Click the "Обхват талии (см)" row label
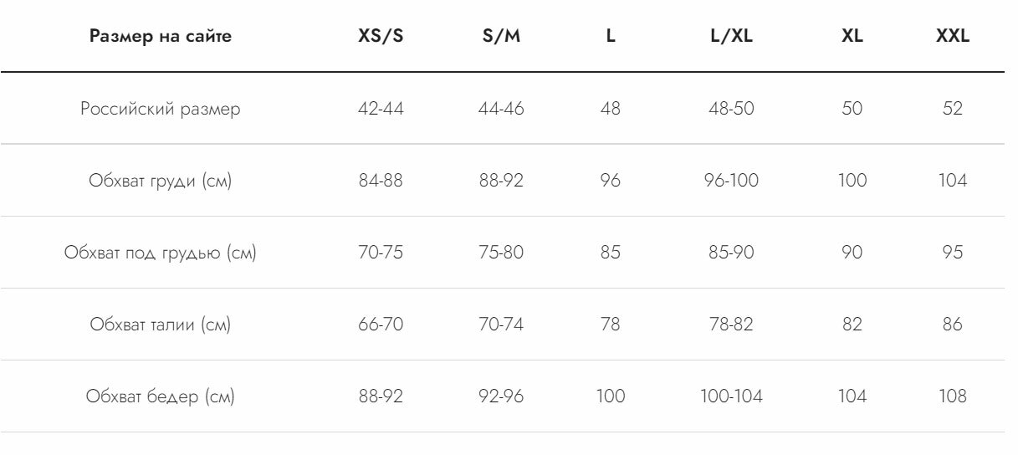Screen dimensions: 1018x455 161,325
